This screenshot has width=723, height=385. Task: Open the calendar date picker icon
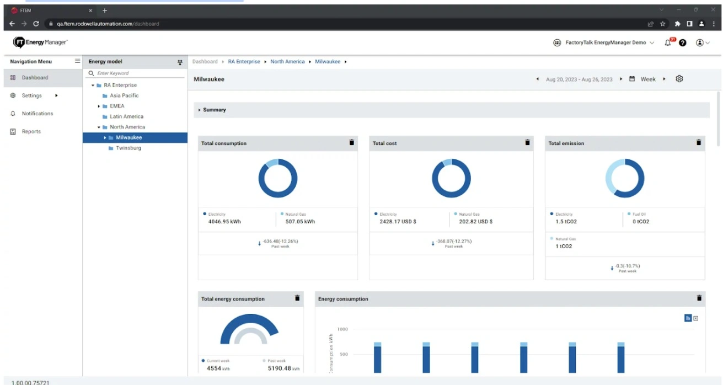[x=632, y=79]
